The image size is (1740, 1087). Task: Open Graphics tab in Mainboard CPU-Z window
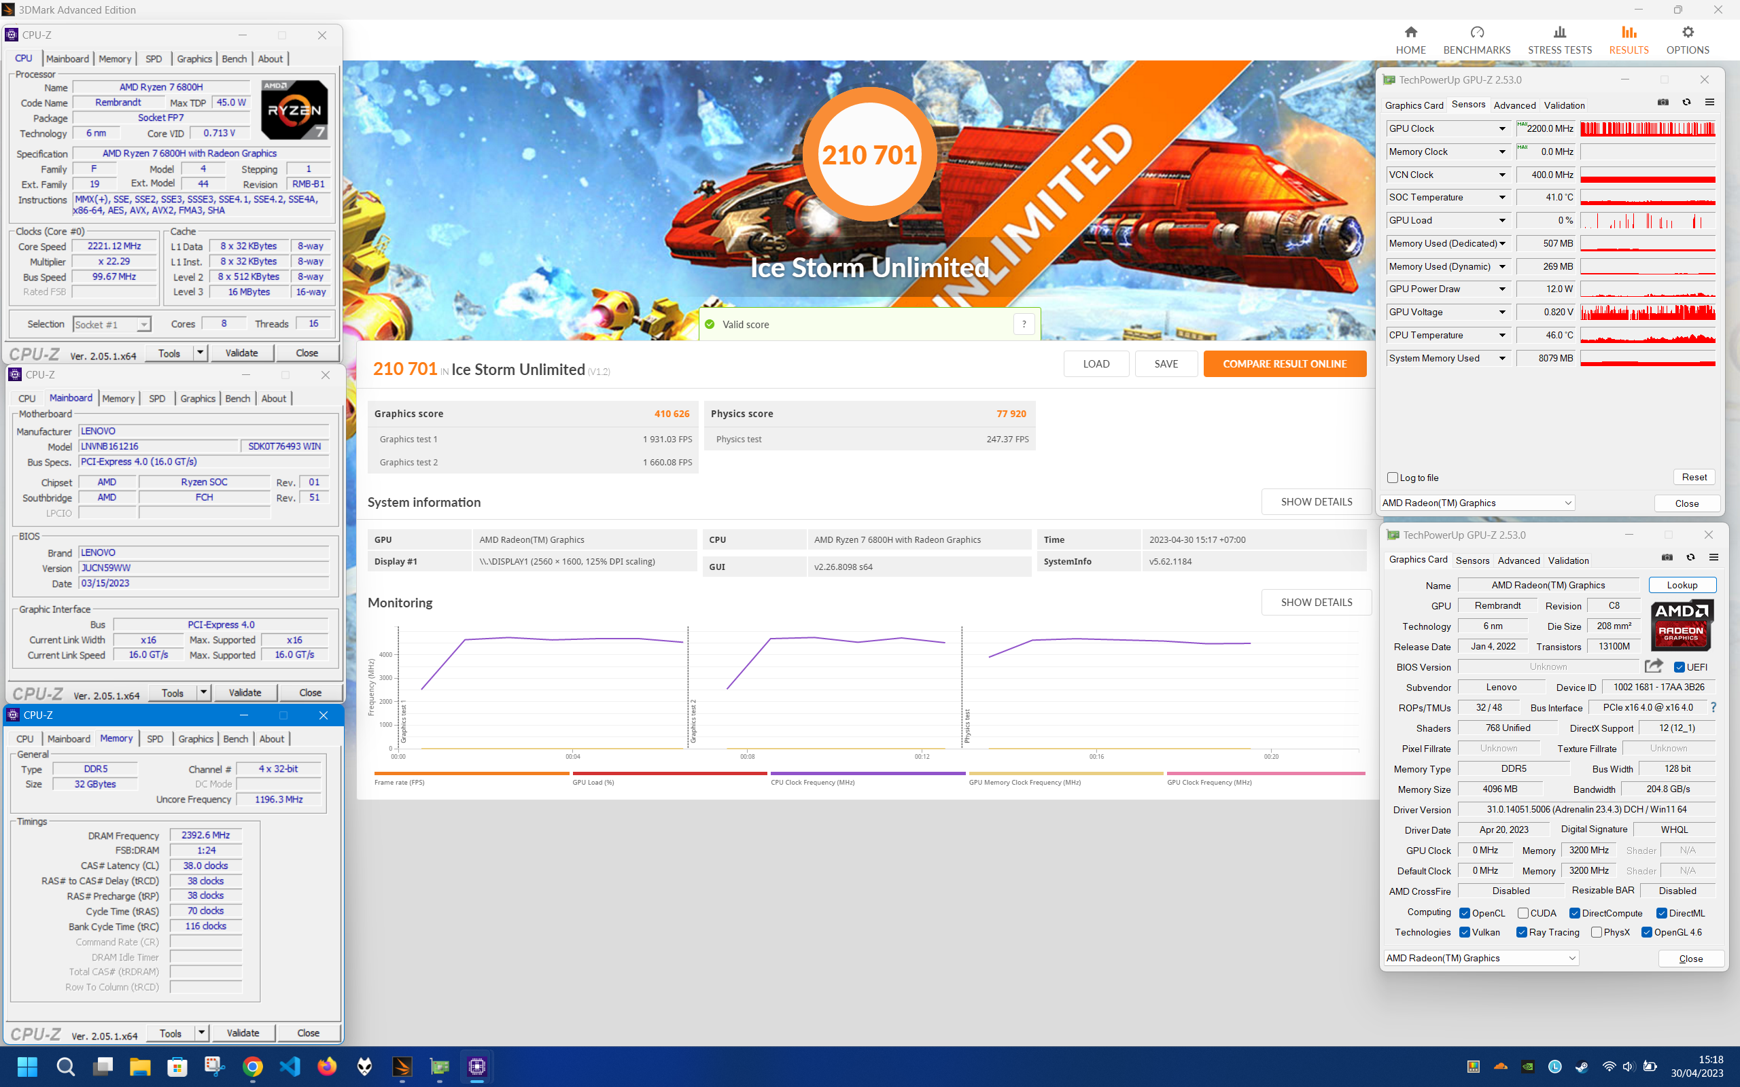pos(198,398)
